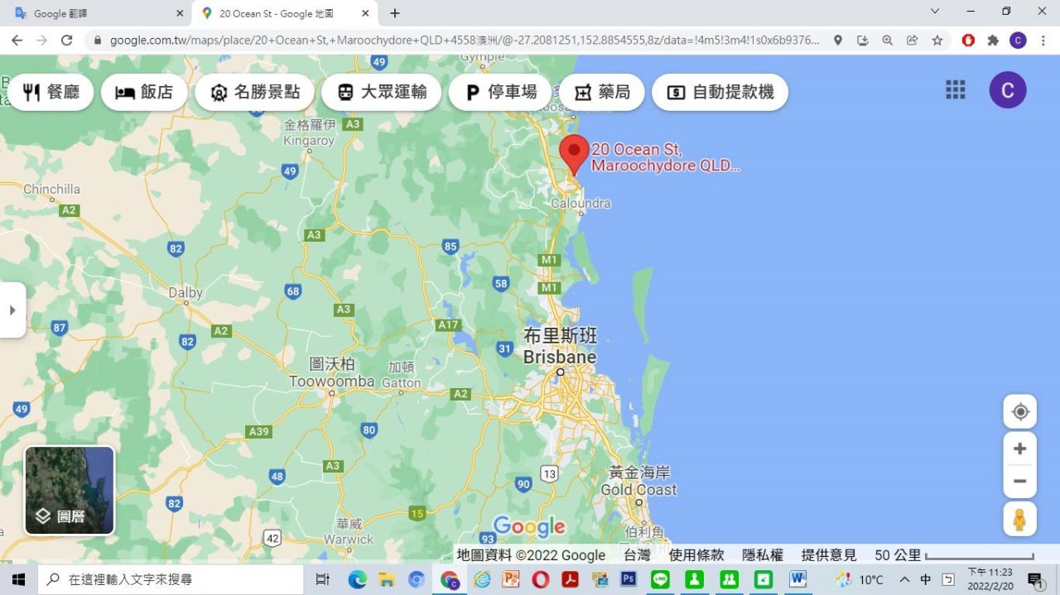Show hidden system tray icons
This screenshot has height=595, width=1060.
pyautogui.click(x=904, y=579)
